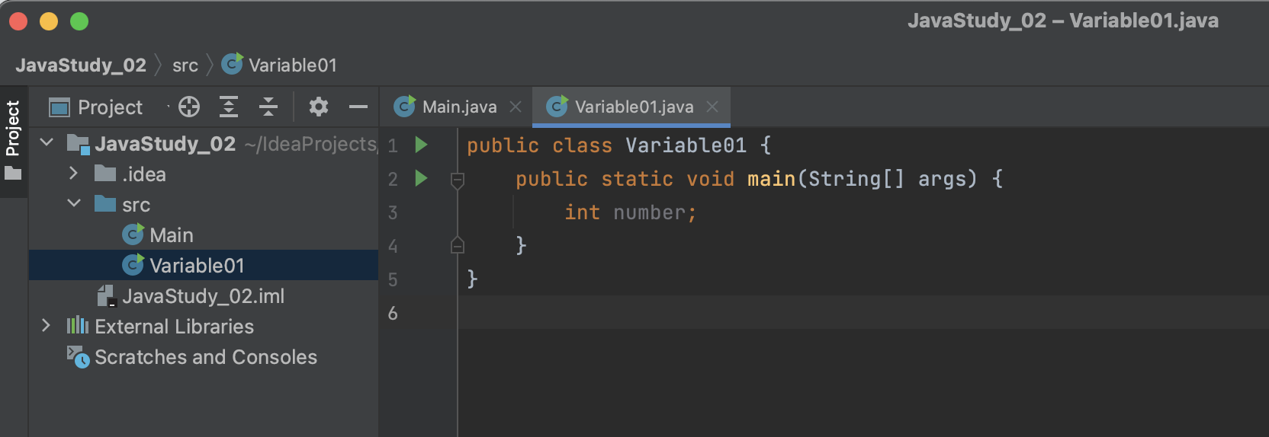Click the Main.java tab class icon

pos(404,107)
